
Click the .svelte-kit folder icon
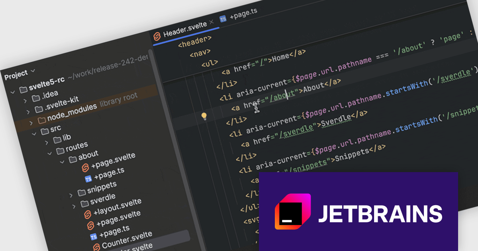(x=39, y=109)
